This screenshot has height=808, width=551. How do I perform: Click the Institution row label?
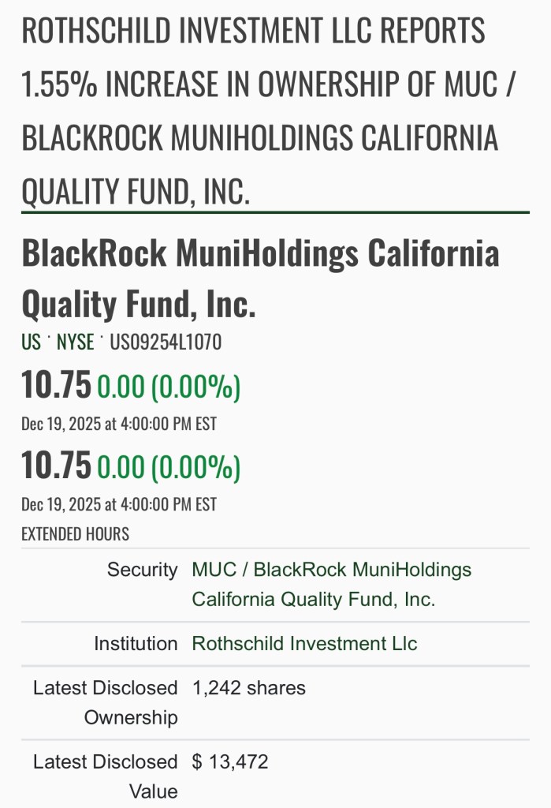point(136,644)
